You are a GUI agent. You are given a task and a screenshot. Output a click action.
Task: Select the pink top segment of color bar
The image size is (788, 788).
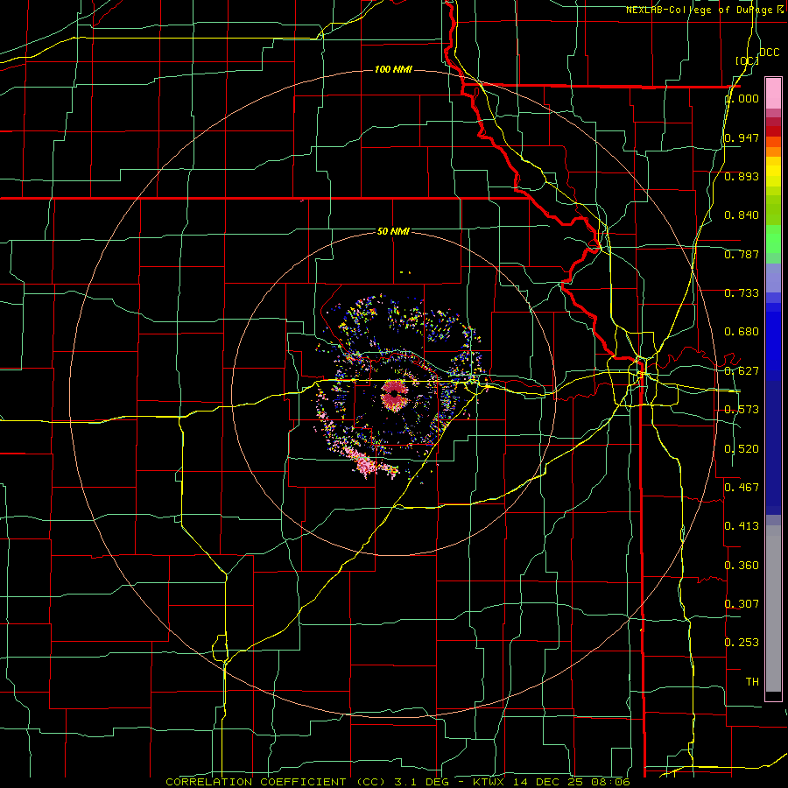pos(773,93)
